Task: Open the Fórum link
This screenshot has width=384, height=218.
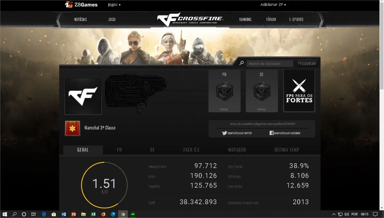Action: 271,19
